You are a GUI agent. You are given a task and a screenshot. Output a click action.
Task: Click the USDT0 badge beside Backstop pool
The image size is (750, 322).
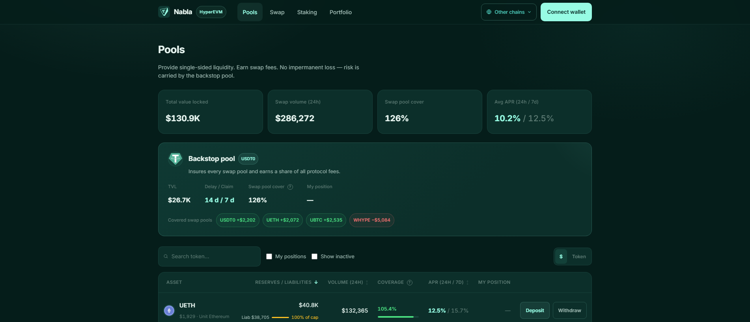(x=248, y=159)
